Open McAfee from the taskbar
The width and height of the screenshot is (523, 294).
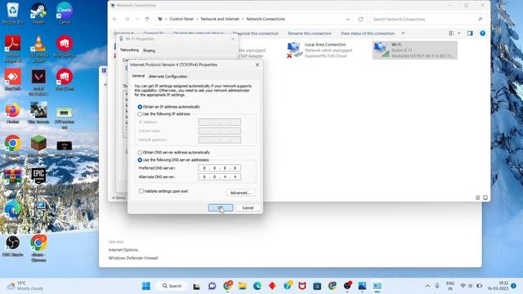[x=302, y=286]
